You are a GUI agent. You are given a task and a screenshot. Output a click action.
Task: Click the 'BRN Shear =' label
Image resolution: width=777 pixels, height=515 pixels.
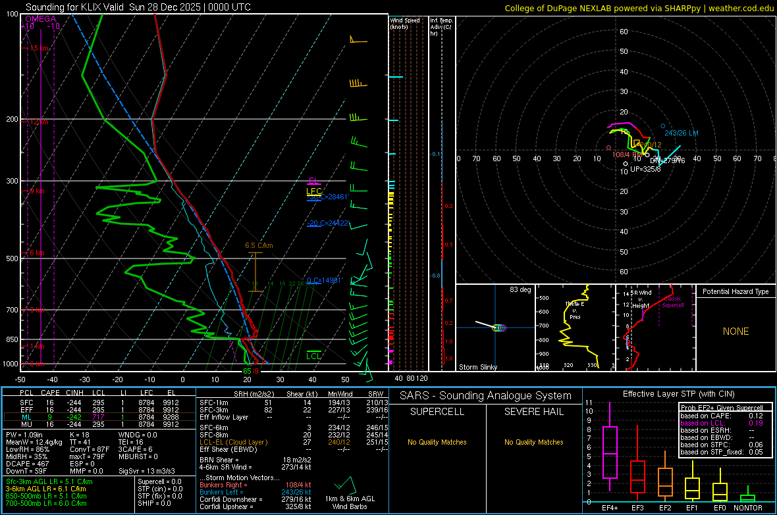[219, 460]
